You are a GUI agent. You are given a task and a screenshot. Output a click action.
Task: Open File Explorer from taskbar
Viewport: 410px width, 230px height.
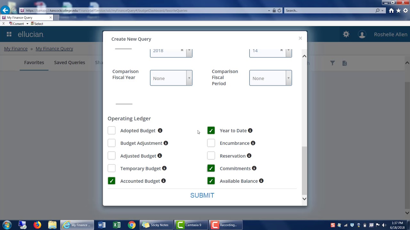(x=52, y=225)
